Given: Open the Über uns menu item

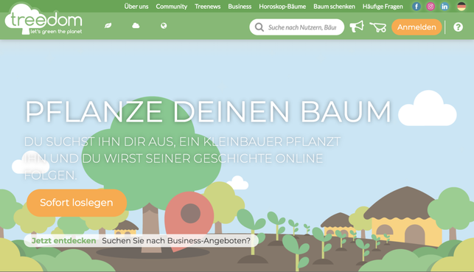Looking at the screenshot, I should [136, 7].
